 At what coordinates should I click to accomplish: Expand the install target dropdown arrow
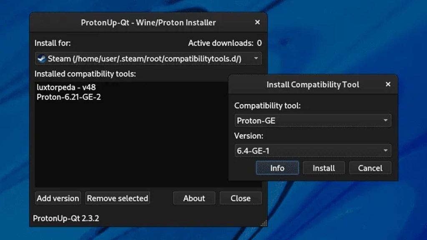click(256, 58)
